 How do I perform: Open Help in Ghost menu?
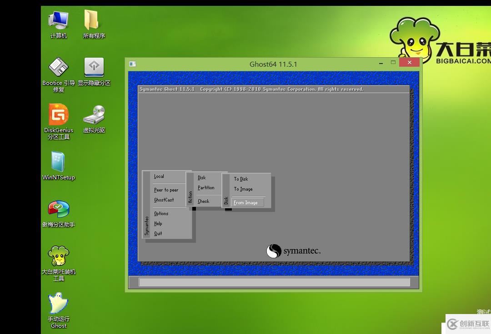158,224
